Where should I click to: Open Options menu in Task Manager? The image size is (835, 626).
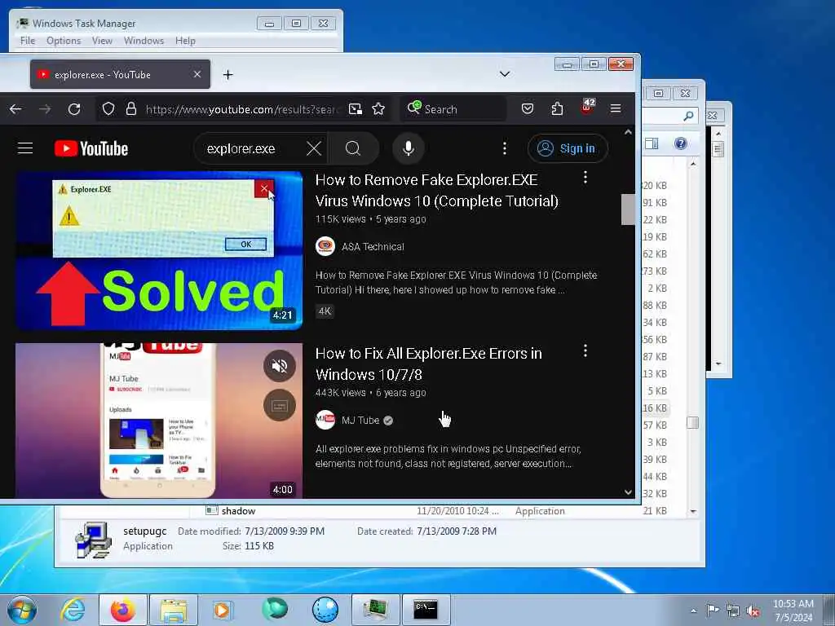click(64, 41)
